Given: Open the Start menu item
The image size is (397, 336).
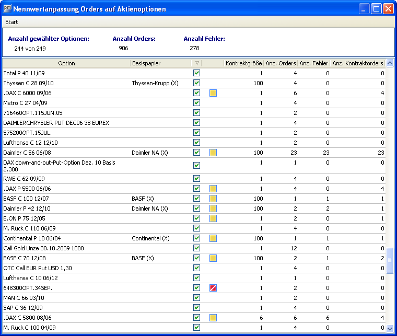Looking at the screenshot, I should 11,22.
